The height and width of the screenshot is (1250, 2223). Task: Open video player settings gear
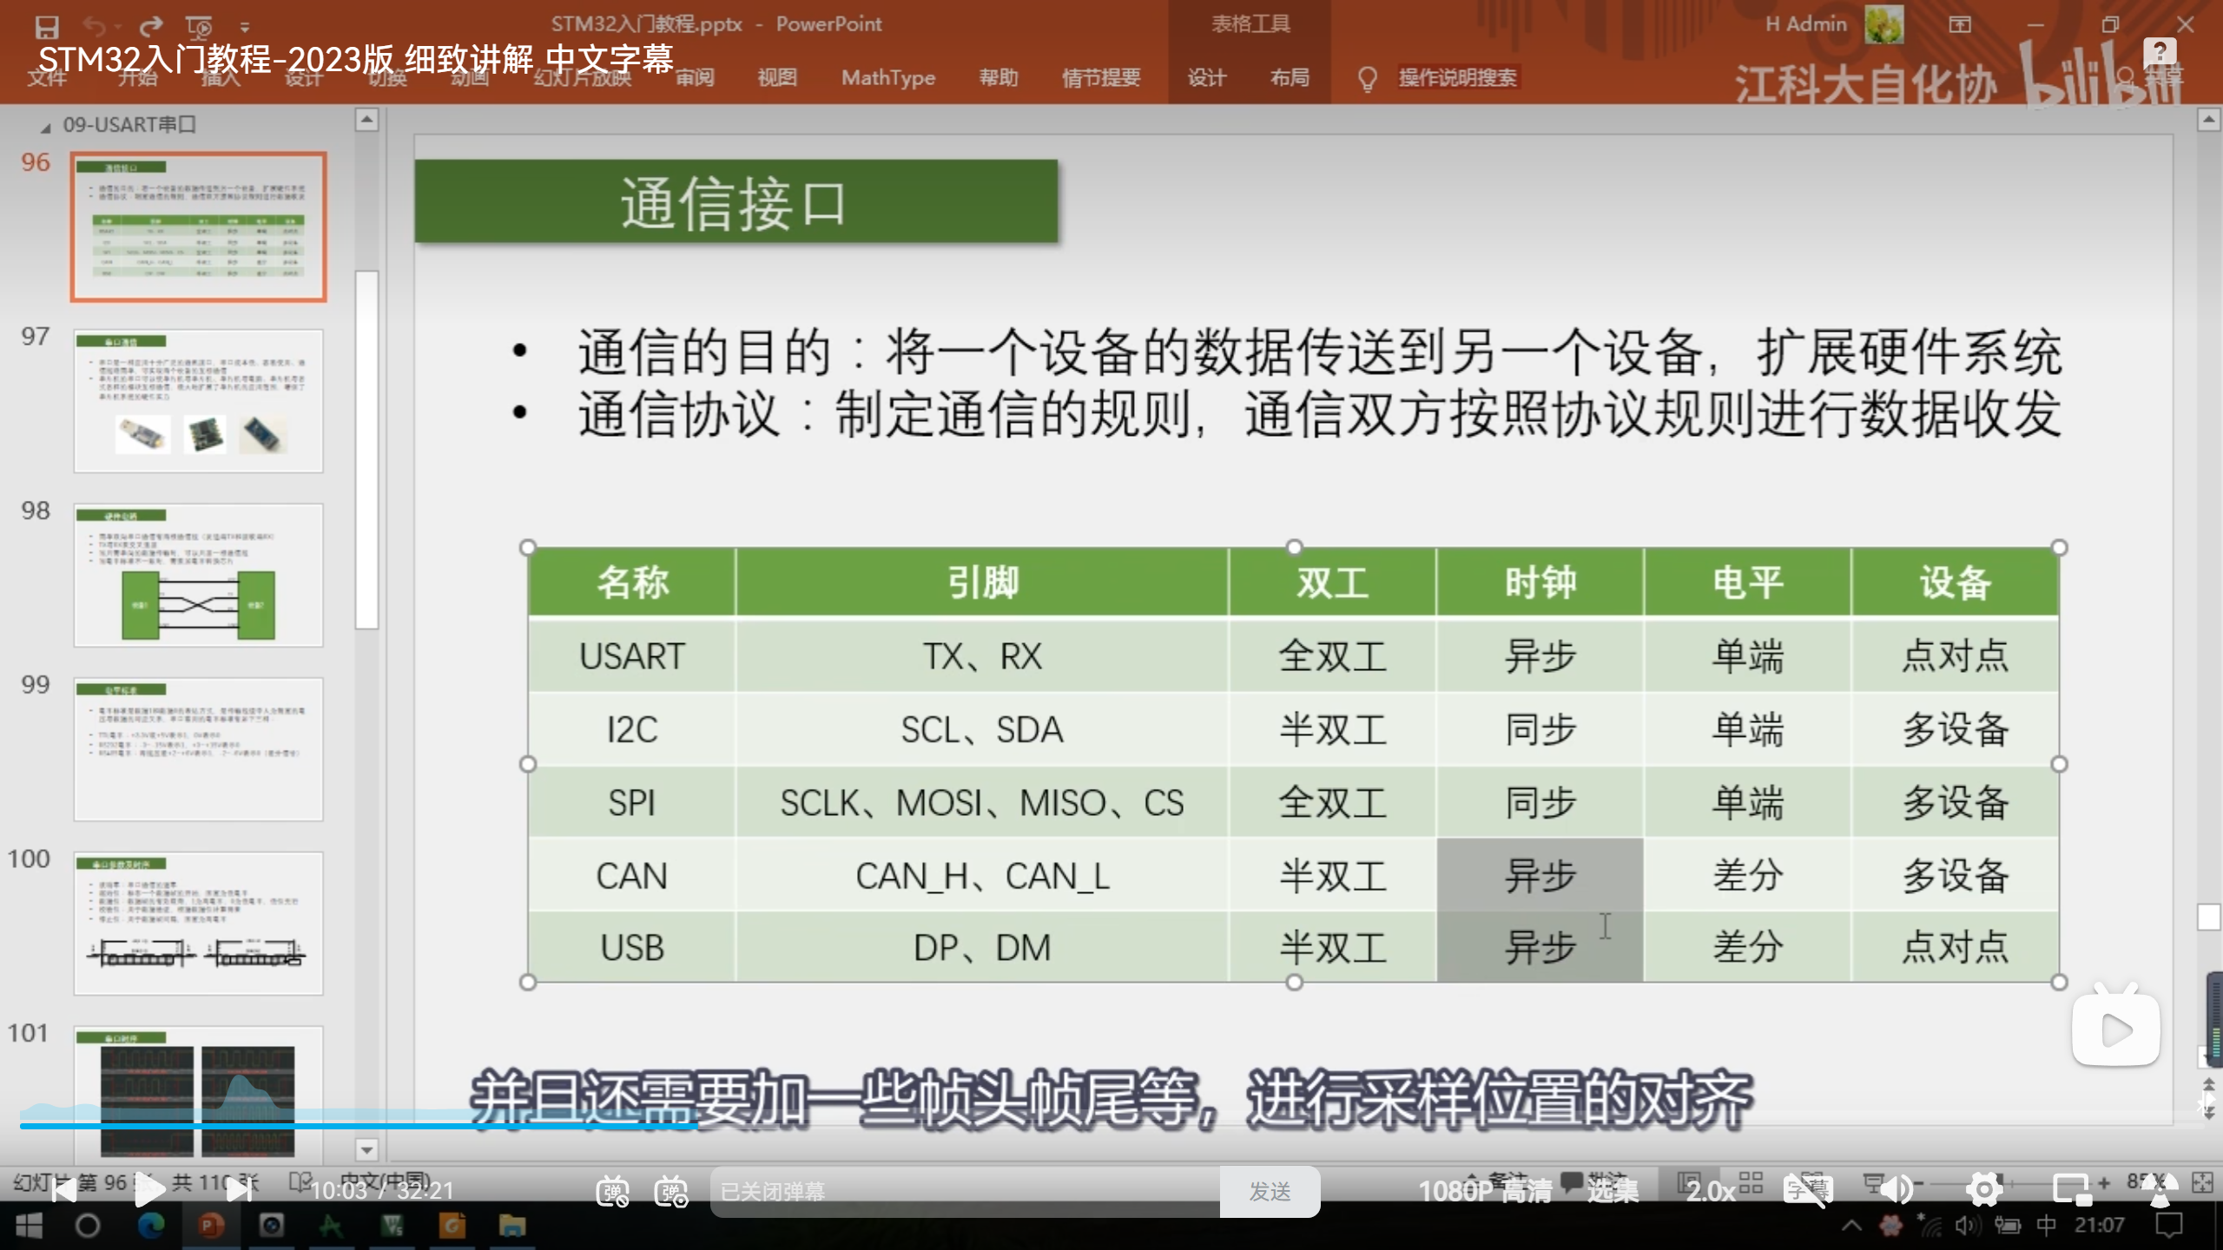[x=1984, y=1190]
